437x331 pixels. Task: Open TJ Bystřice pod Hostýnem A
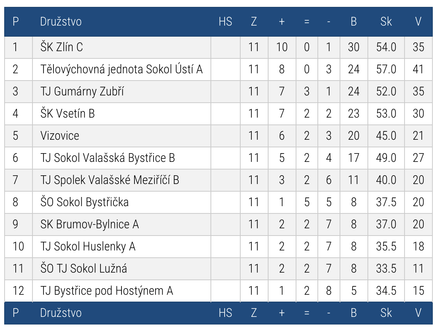tap(107, 291)
